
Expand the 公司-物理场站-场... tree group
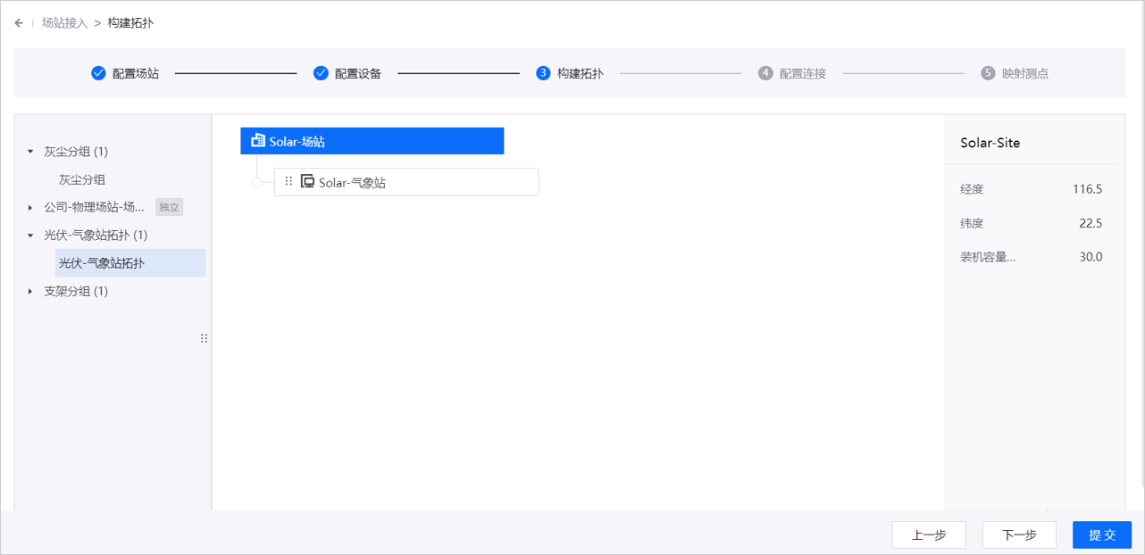(x=30, y=208)
